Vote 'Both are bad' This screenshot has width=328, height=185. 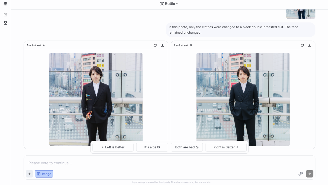coord(187,147)
